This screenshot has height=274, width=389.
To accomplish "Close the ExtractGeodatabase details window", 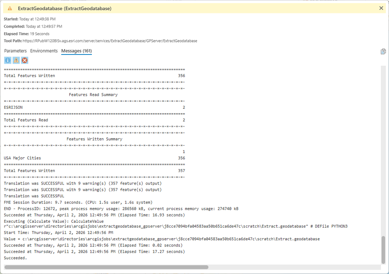I will pos(381,8).
